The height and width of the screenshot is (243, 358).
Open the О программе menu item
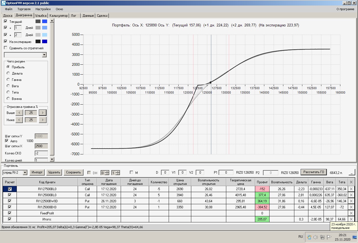[346, 9]
